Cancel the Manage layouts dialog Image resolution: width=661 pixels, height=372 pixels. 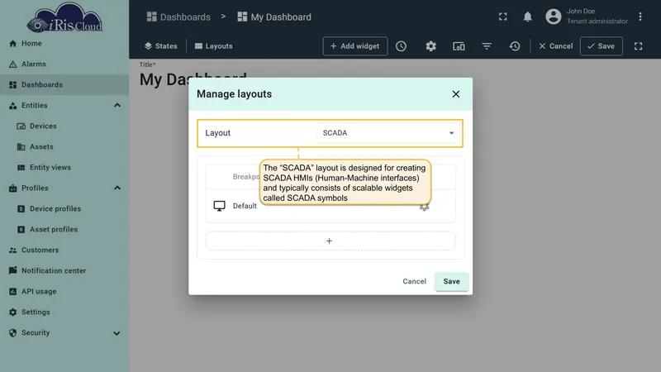pyautogui.click(x=414, y=281)
